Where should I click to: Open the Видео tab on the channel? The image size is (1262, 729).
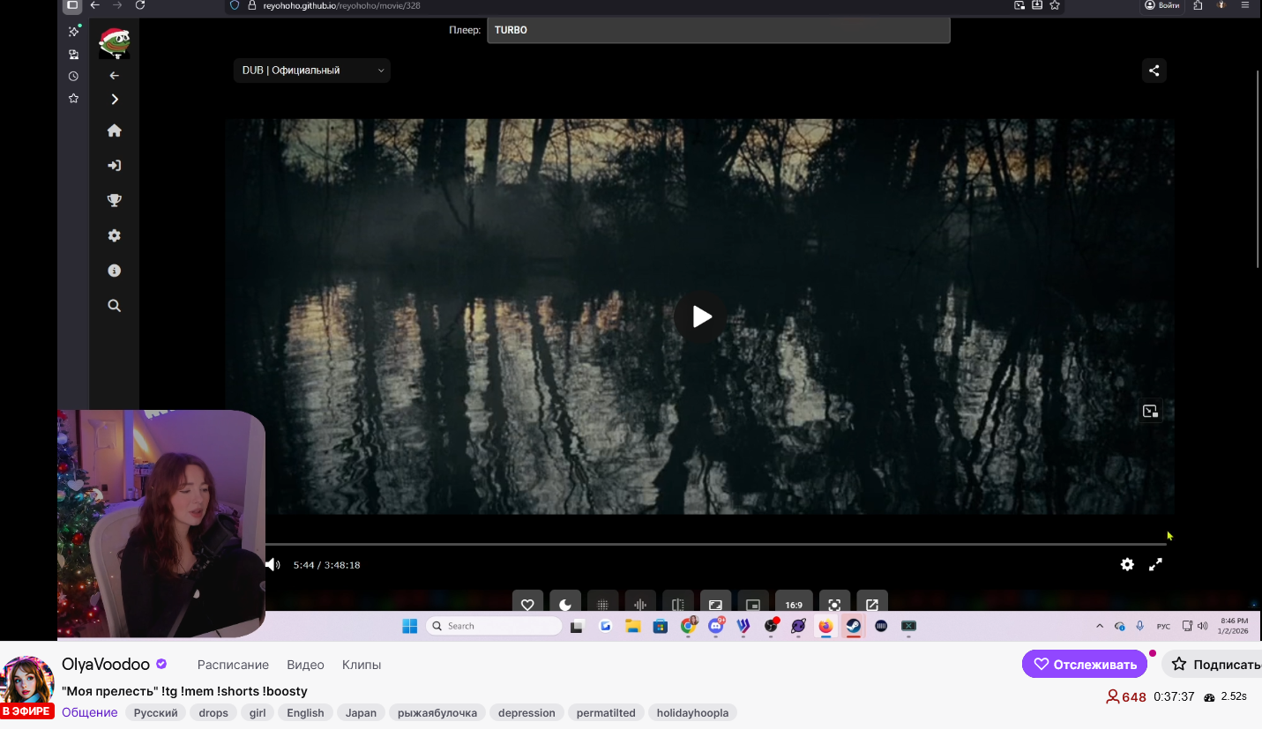(305, 665)
